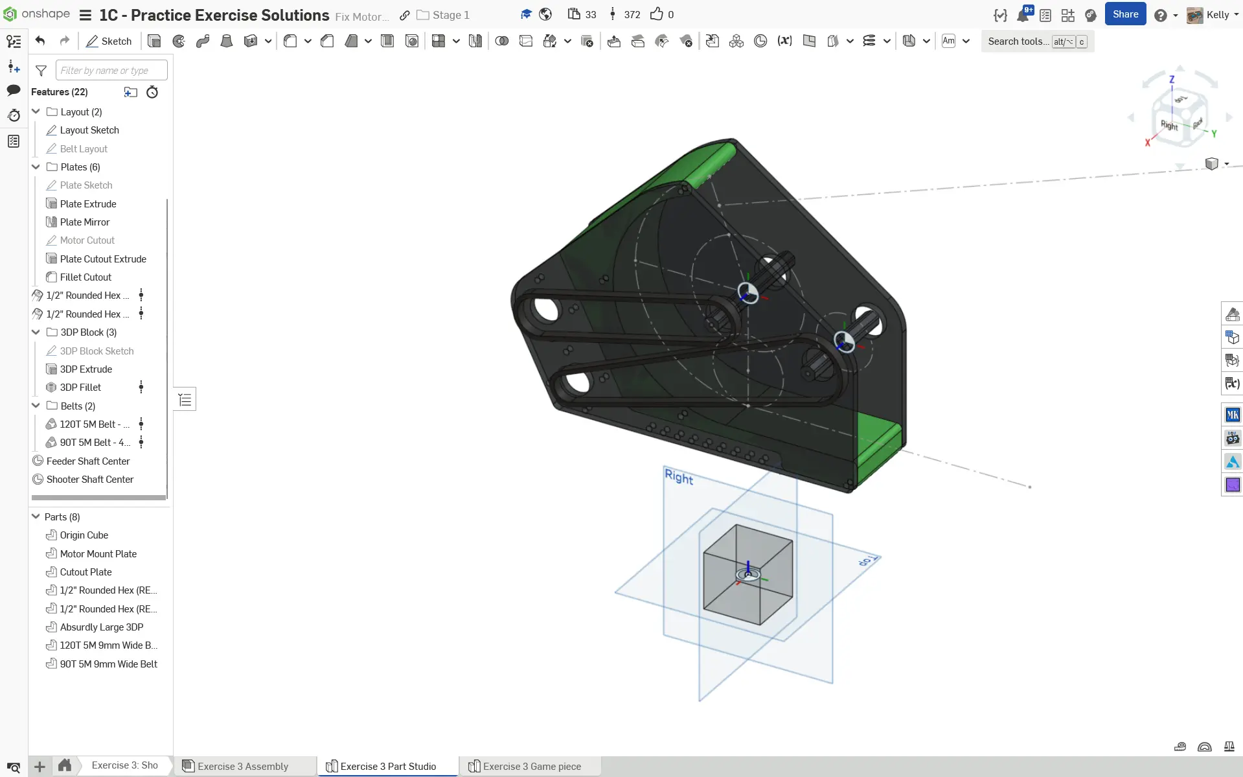The width and height of the screenshot is (1243, 777).
Task: Select the Mirror tool
Action: tap(475, 41)
